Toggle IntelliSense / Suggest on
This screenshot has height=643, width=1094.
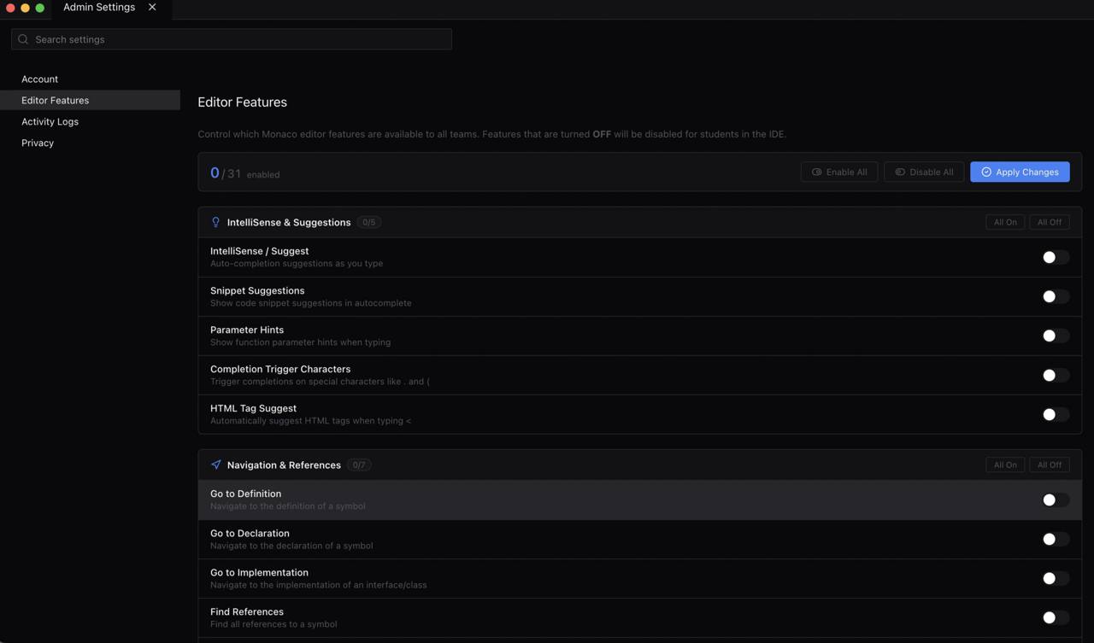pos(1055,257)
